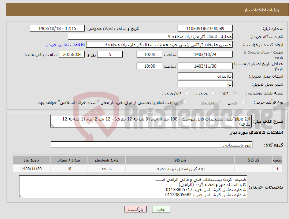Image resolution: width=289 pixels, height=219 pixels.
Task: Click table date cell 1403/11/30
Action: point(32,169)
